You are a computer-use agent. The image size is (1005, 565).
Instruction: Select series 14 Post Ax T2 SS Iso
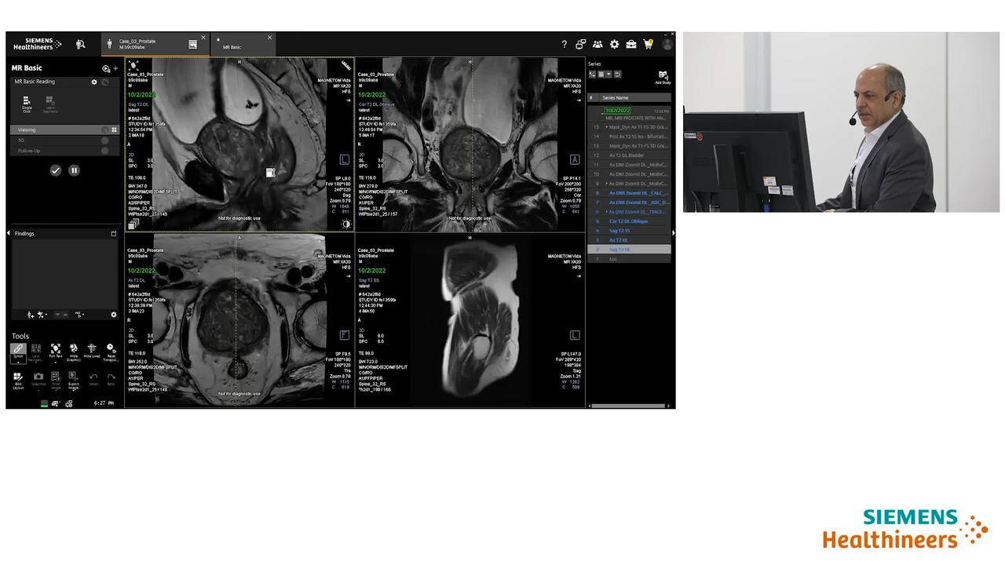click(x=630, y=137)
